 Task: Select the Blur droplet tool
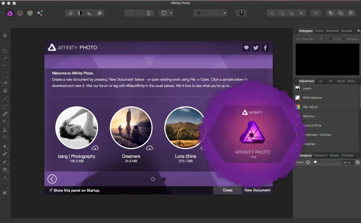point(5,146)
